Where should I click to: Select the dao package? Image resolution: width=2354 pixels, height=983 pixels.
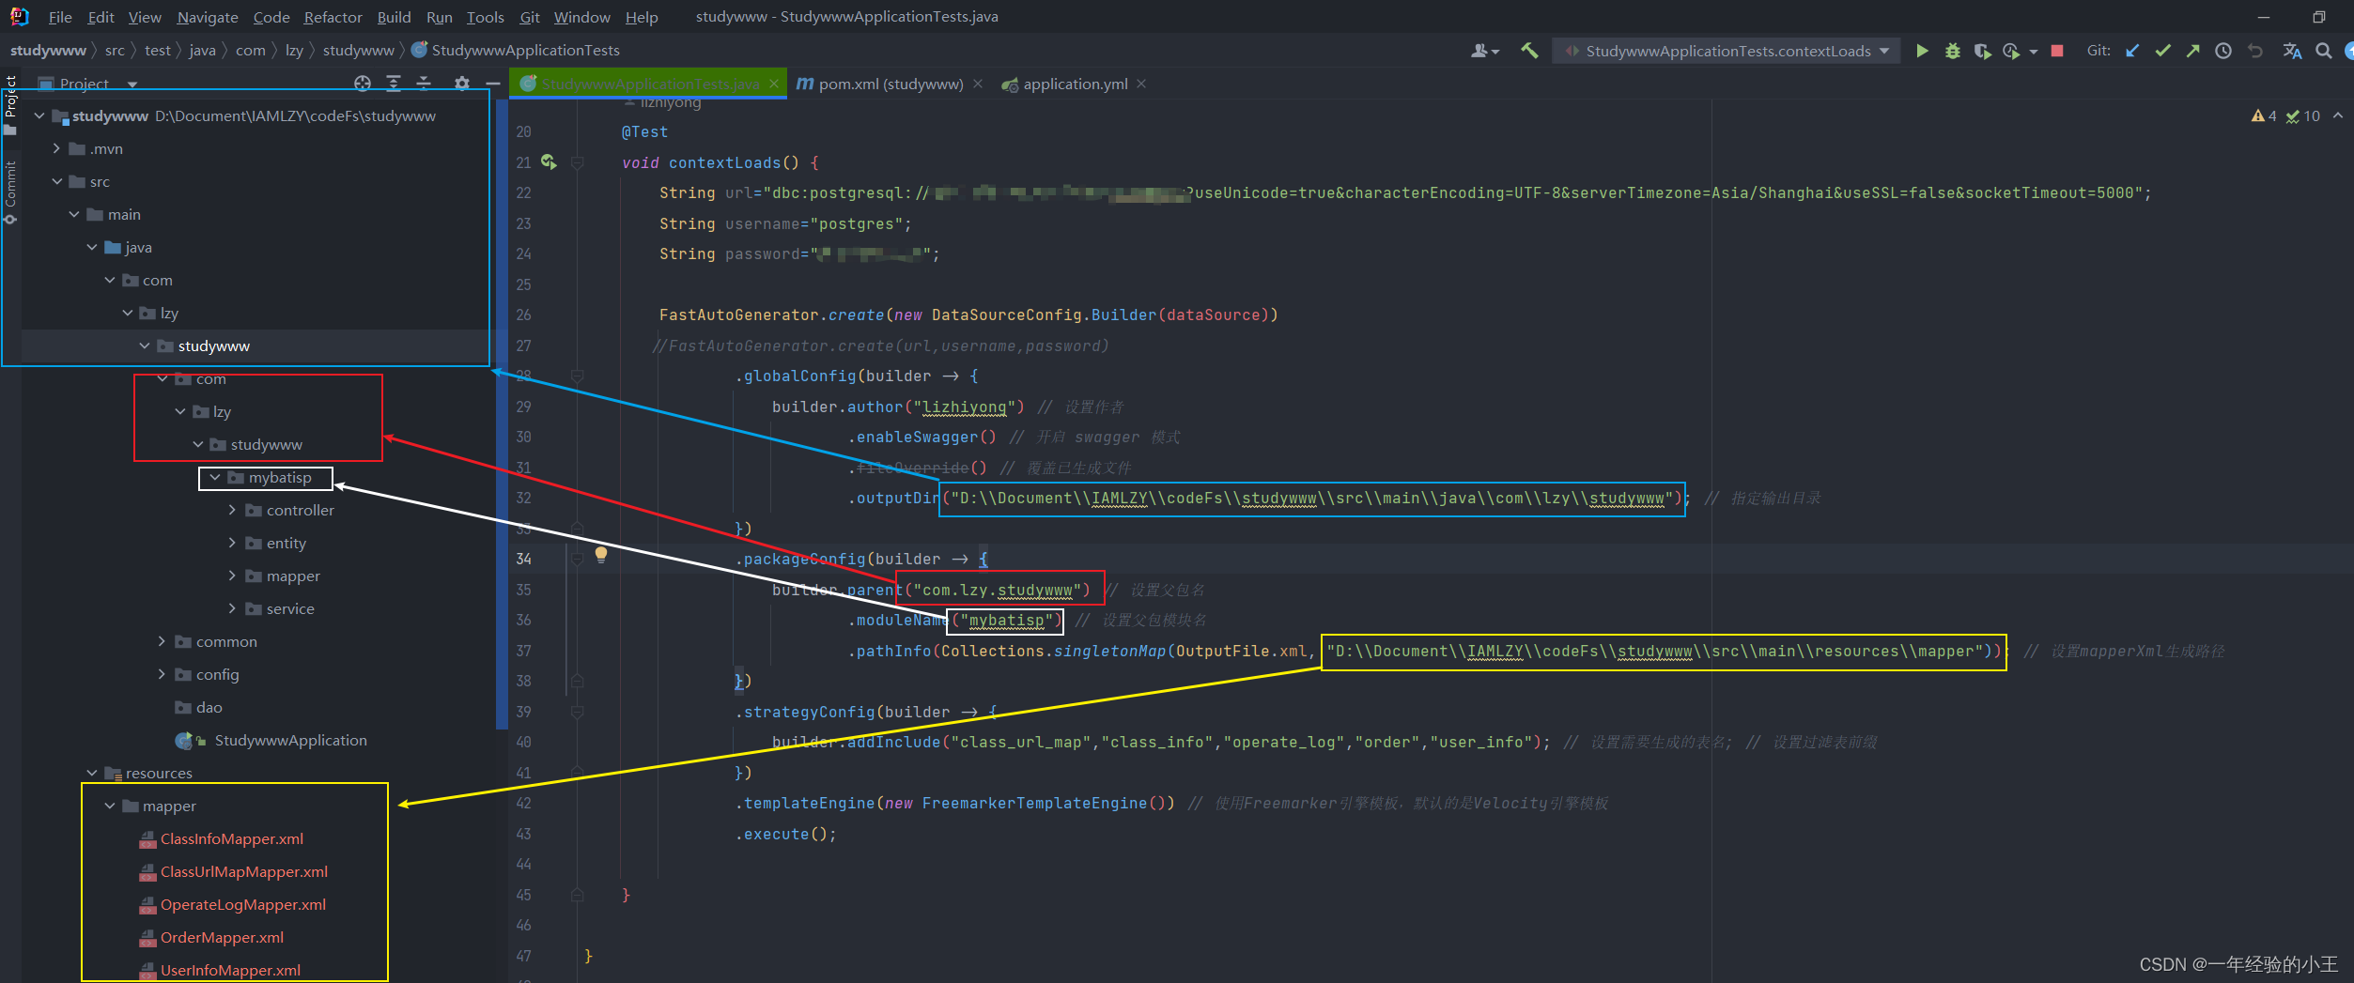click(209, 707)
